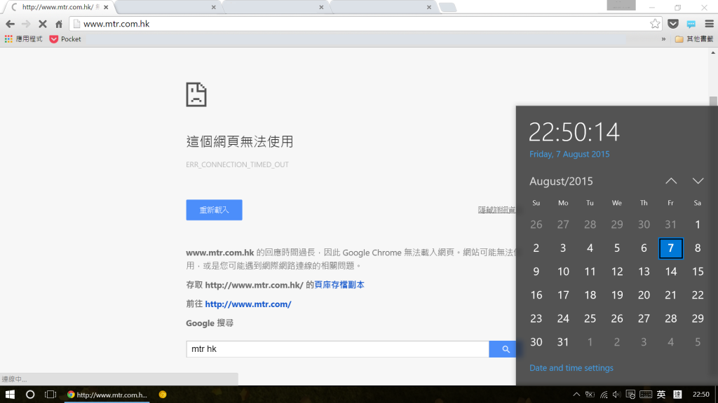This screenshot has height=403, width=718.
Task: Open the touch keyboard tray icon
Action: [x=646, y=395]
